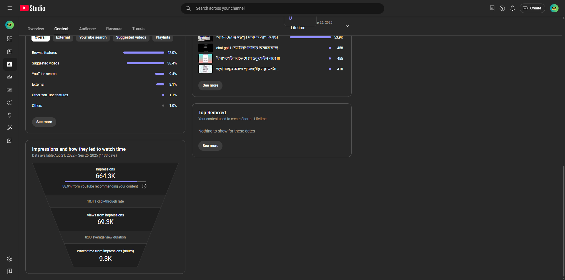Select the Suggested videos filter chip
Image resolution: width=565 pixels, height=280 pixels.
(131, 38)
